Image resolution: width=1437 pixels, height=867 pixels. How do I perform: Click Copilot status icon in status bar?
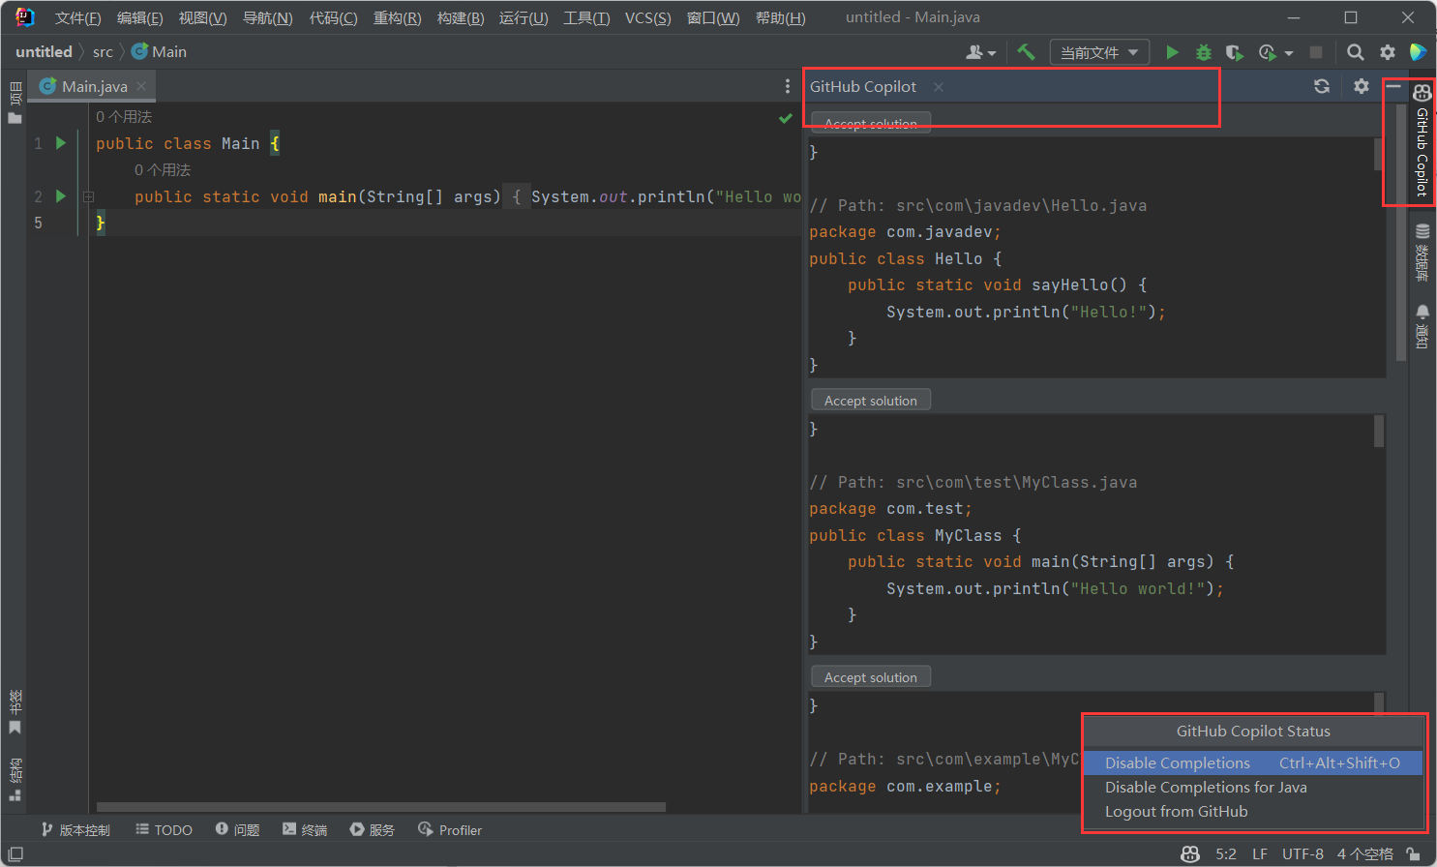pos(1190,854)
